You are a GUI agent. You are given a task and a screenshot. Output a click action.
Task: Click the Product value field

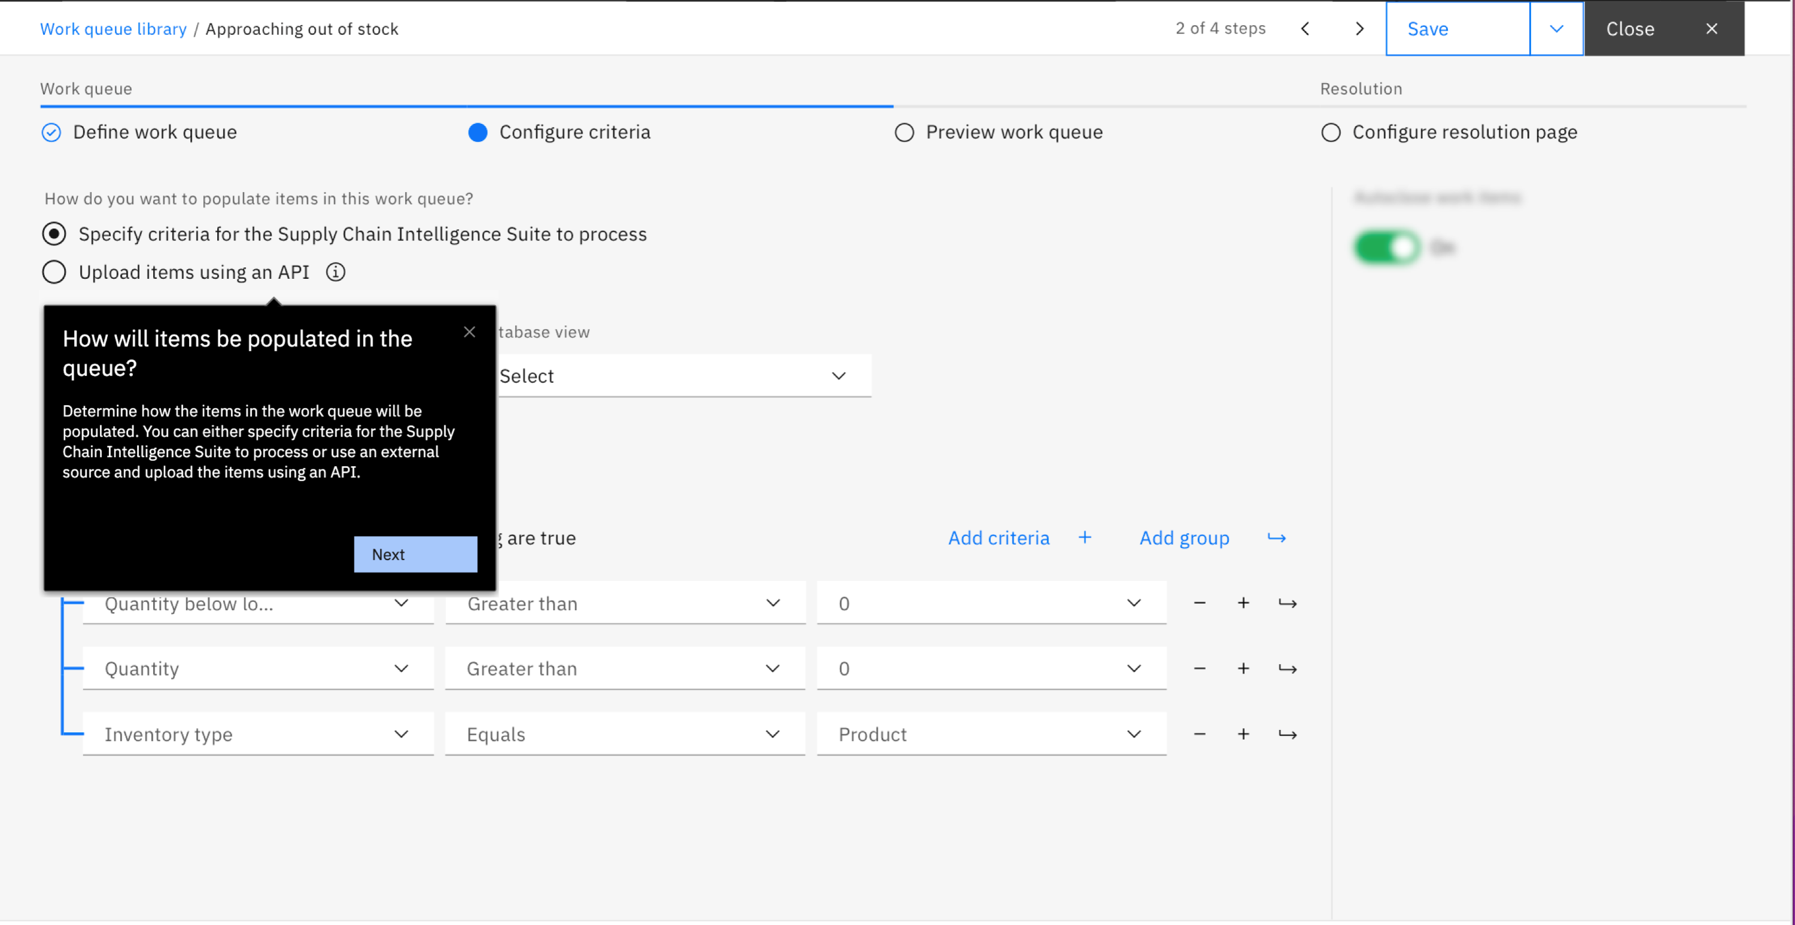coord(991,734)
